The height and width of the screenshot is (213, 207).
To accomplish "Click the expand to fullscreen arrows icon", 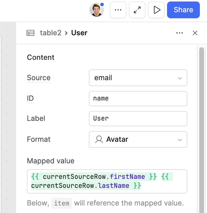I will coord(137,10).
